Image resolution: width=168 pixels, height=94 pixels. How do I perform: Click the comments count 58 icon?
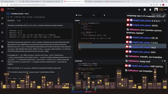[24, 17]
